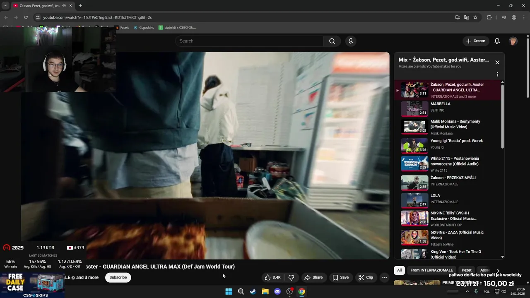530x298 pixels.
Task: Open Windows Start menu
Action: click(229, 291)
